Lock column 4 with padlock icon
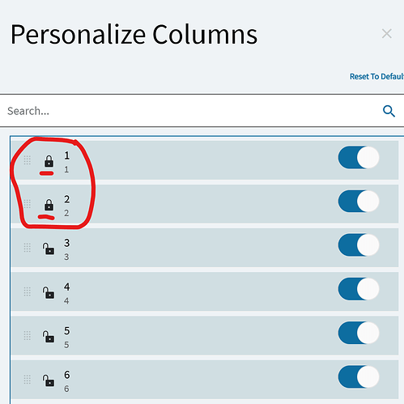This screenshot has height=404, width=404. coord(49,292)
